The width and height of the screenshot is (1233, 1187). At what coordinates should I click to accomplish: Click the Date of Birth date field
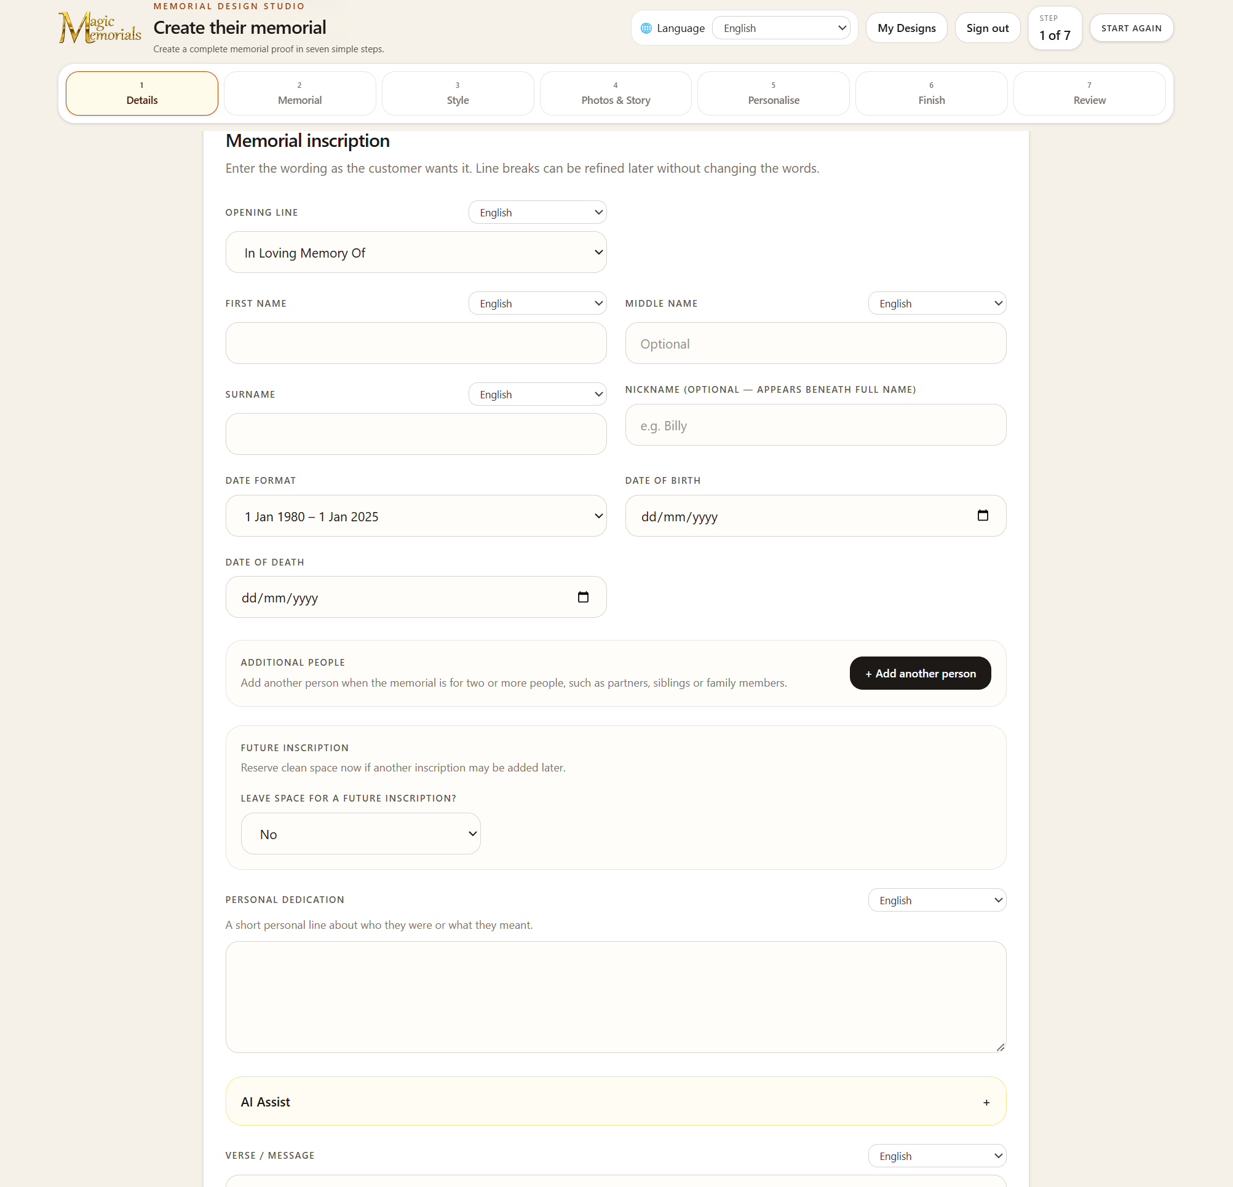tap(815, 516)
